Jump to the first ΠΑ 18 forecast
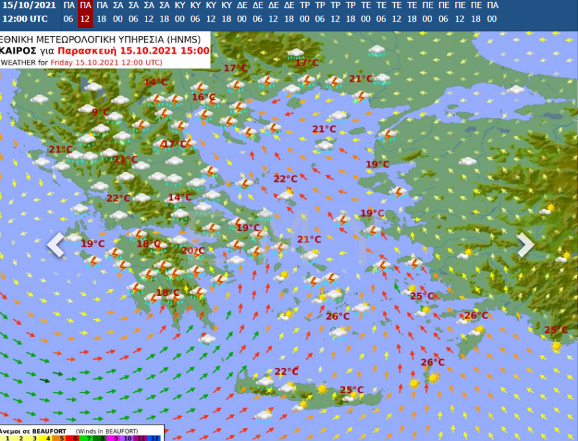This screenshot has height=441, width=578. coord(102,12)
